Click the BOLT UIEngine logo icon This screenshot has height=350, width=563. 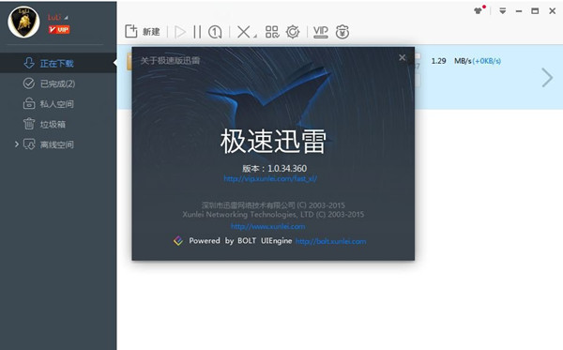pos(178,241)
